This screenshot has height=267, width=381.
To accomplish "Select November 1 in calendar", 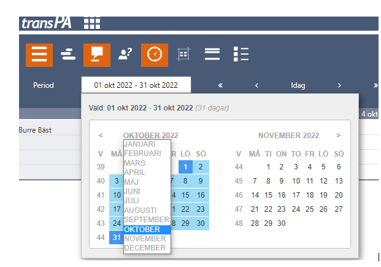I will coord(268,167).
